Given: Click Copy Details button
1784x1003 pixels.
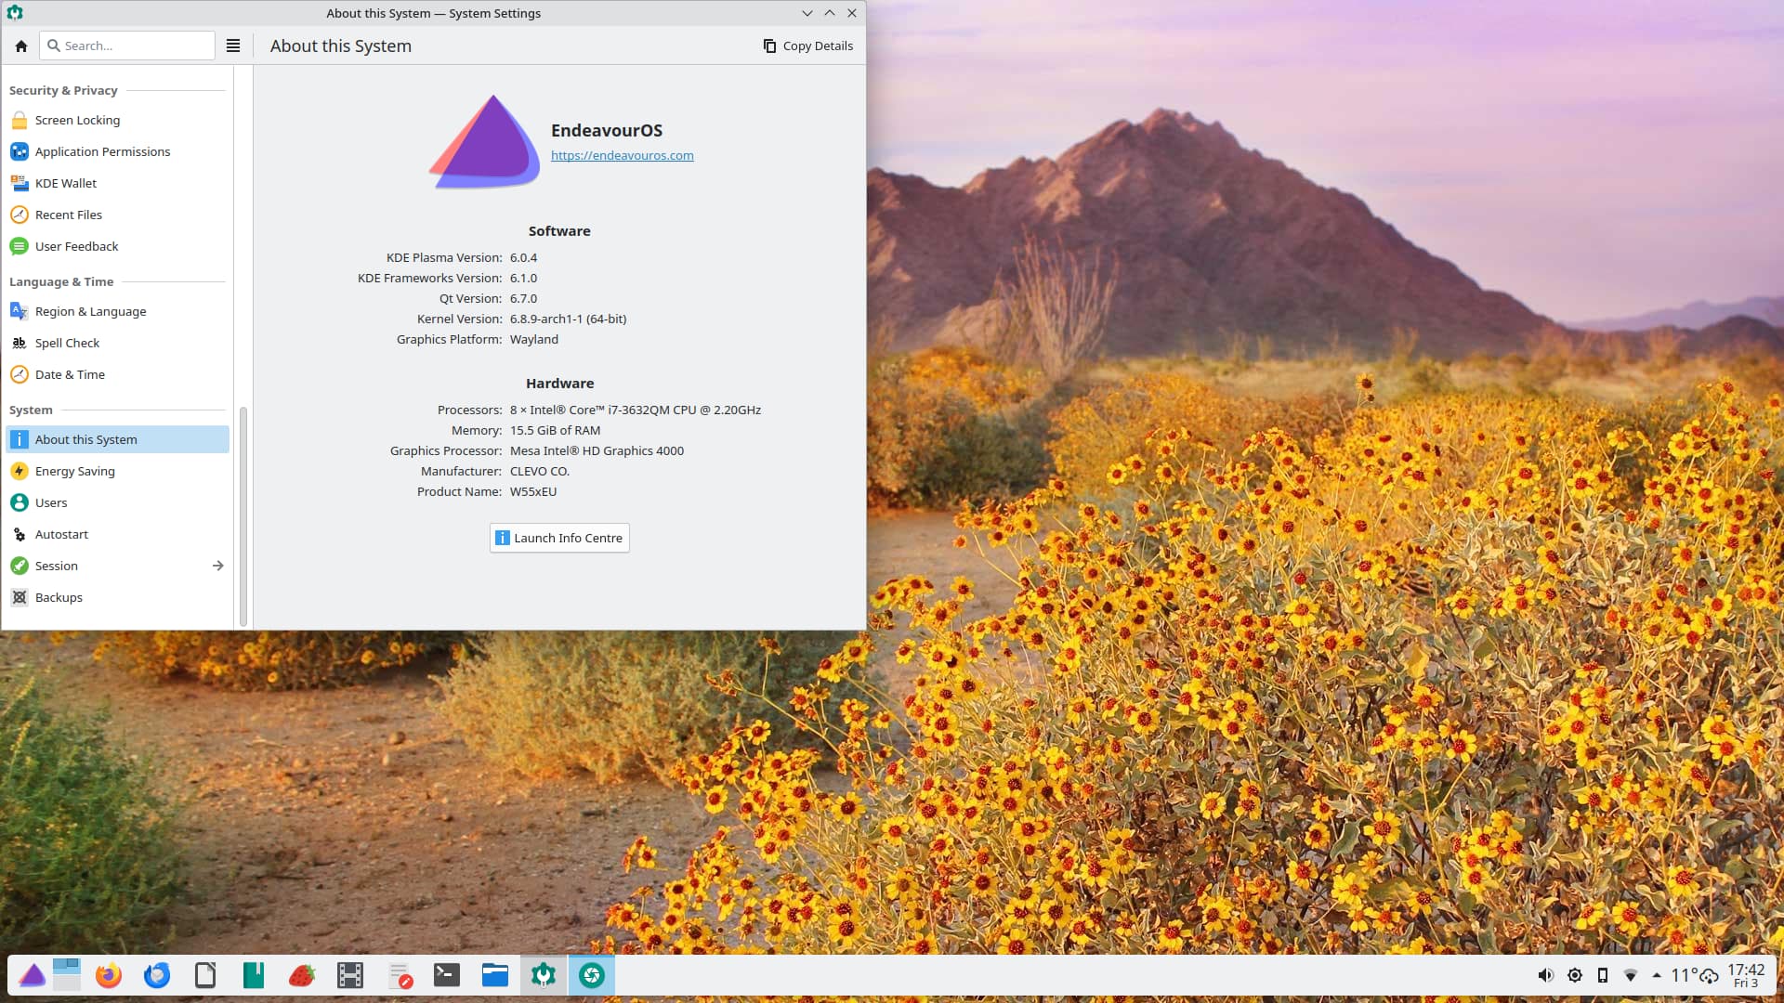Looking at the screenshot, I should point(807,46).
